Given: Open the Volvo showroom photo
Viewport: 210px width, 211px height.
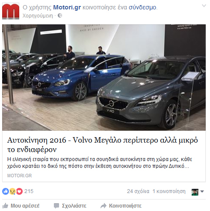Looking at the screenshot, I should [x=104, y=77].
